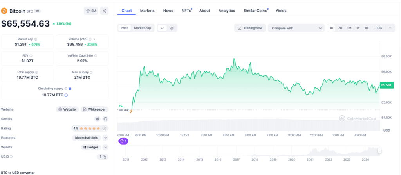Viewport: 401px width, 175px height.
Task: Open TradingView chart button
Action: [250, 28]
